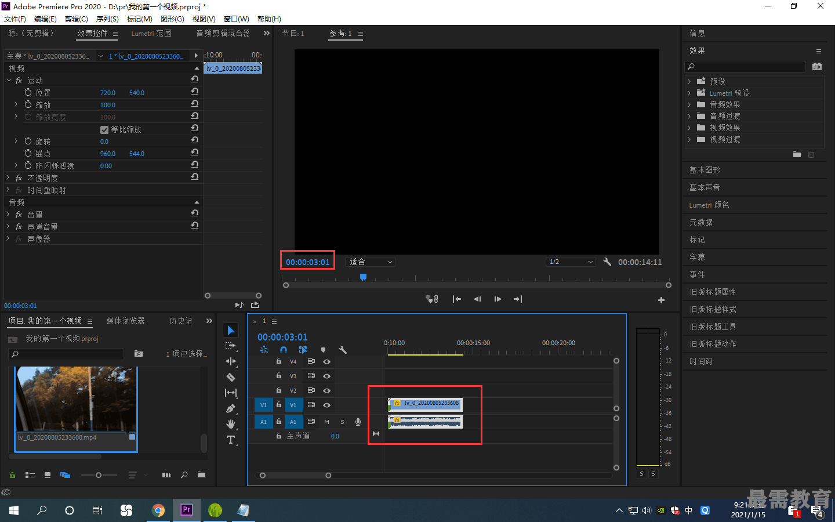
Task: Toggle V2 track output eye
Action: pyautogui.click(x=326, y=390)
